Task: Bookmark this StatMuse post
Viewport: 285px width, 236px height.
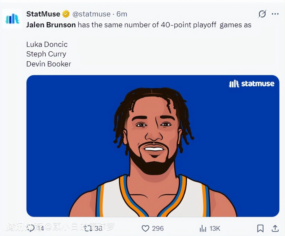Action: 260,228
